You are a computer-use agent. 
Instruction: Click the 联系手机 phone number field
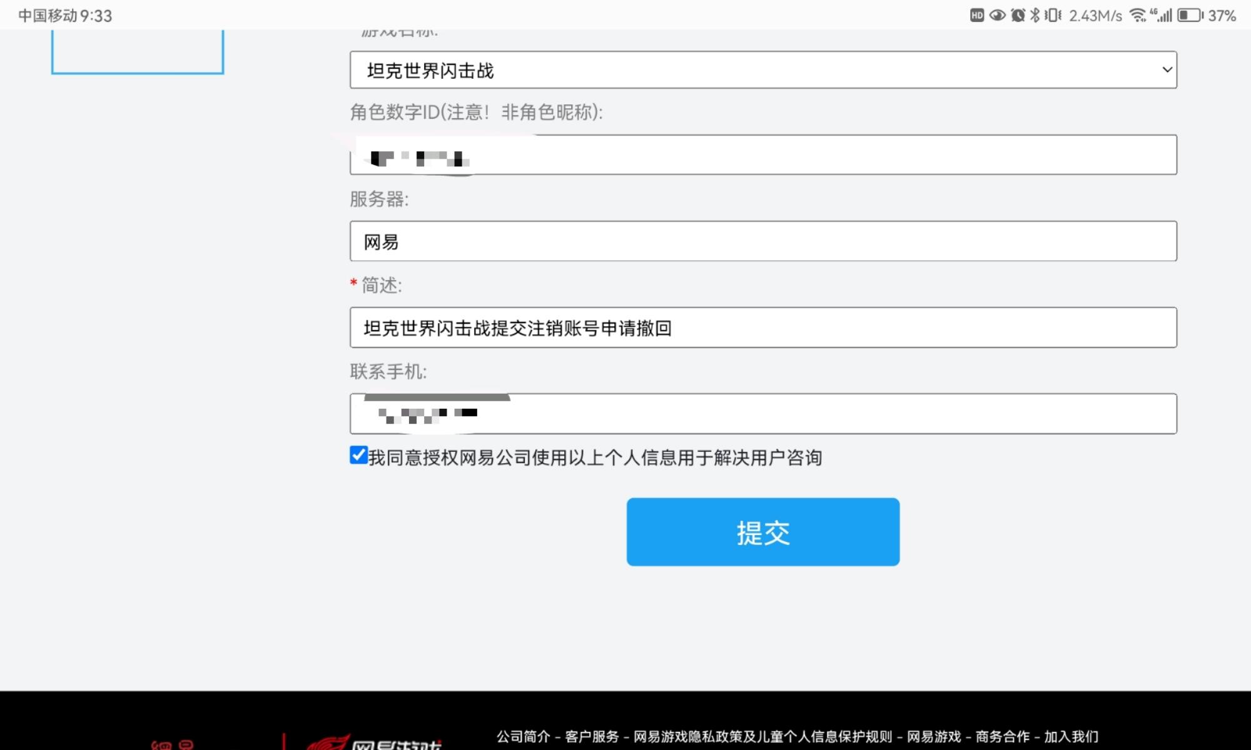coord(763,414)
